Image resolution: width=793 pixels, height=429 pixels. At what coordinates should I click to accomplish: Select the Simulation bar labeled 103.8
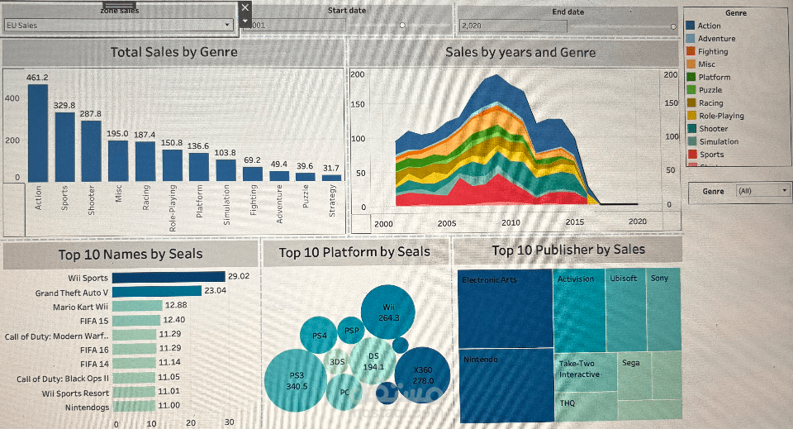(x=226, y=170)
